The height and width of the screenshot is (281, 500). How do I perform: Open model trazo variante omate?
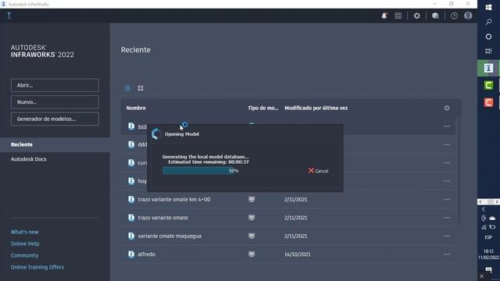point(163,218)
